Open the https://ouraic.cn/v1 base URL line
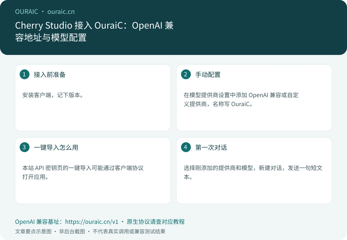 tap(100, 222)
